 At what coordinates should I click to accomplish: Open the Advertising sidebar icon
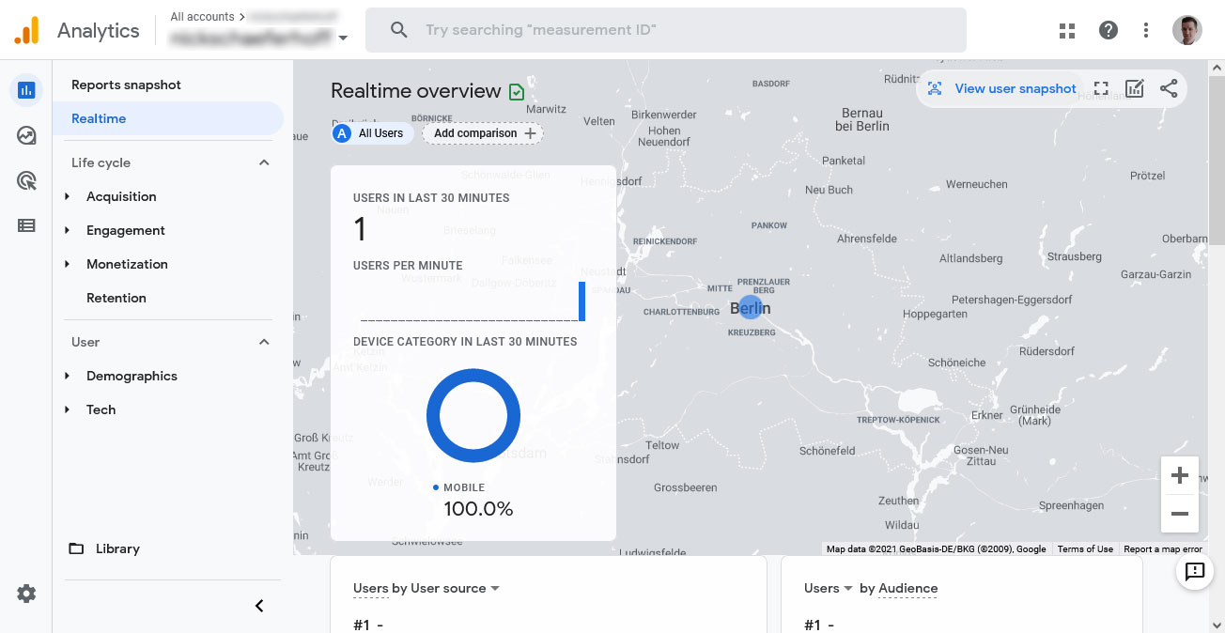tap(26, 181)
